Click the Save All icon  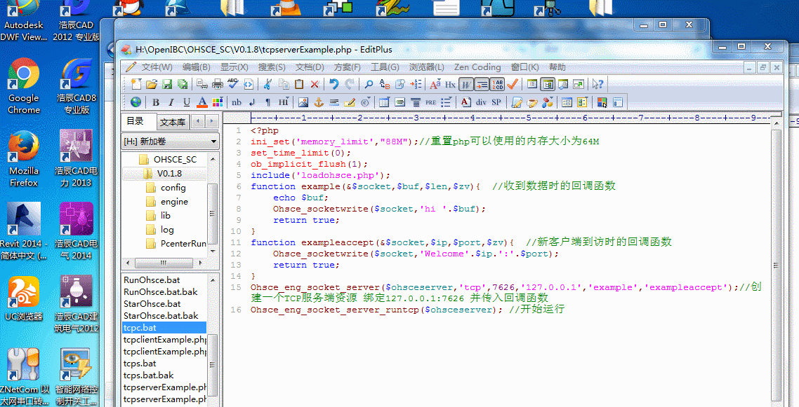click(x=183, y=83)
